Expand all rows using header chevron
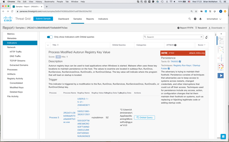Image resolution: width=229 pixels, height=142 pixels. coord(48,45)
